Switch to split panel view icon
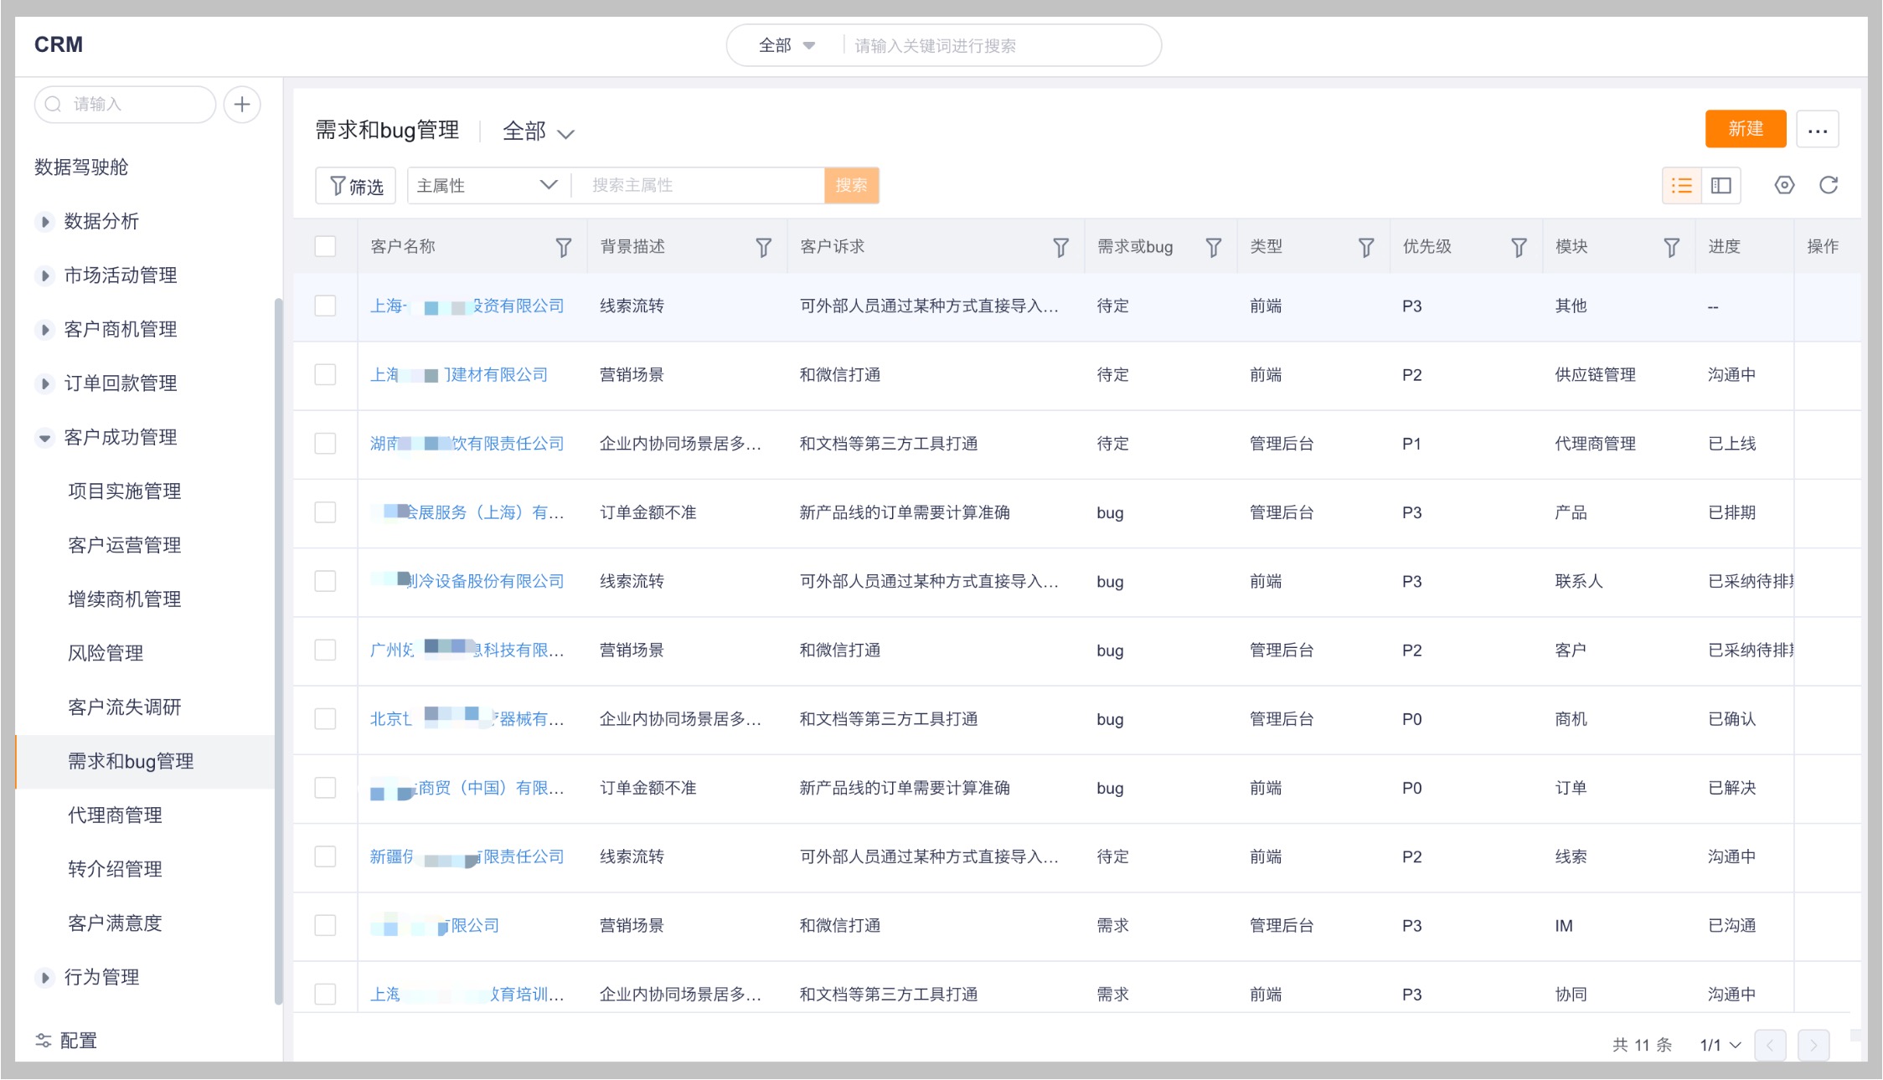This screenshot has height=1080, width=1883. click(x=1721, y=185)
